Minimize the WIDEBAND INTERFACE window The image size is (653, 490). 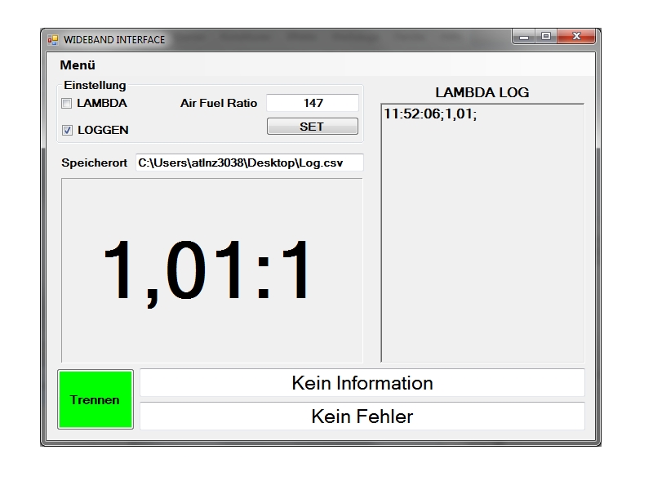tap(523, 36)
